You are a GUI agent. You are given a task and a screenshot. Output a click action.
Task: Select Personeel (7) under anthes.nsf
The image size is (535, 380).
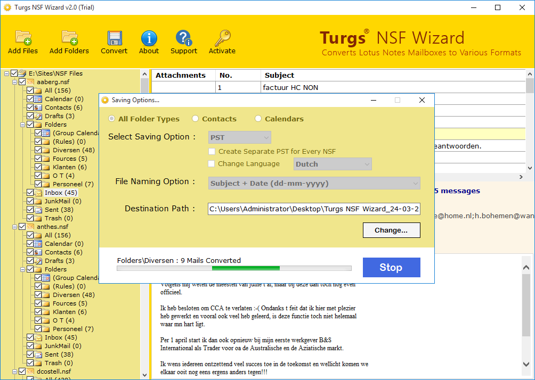73,329
